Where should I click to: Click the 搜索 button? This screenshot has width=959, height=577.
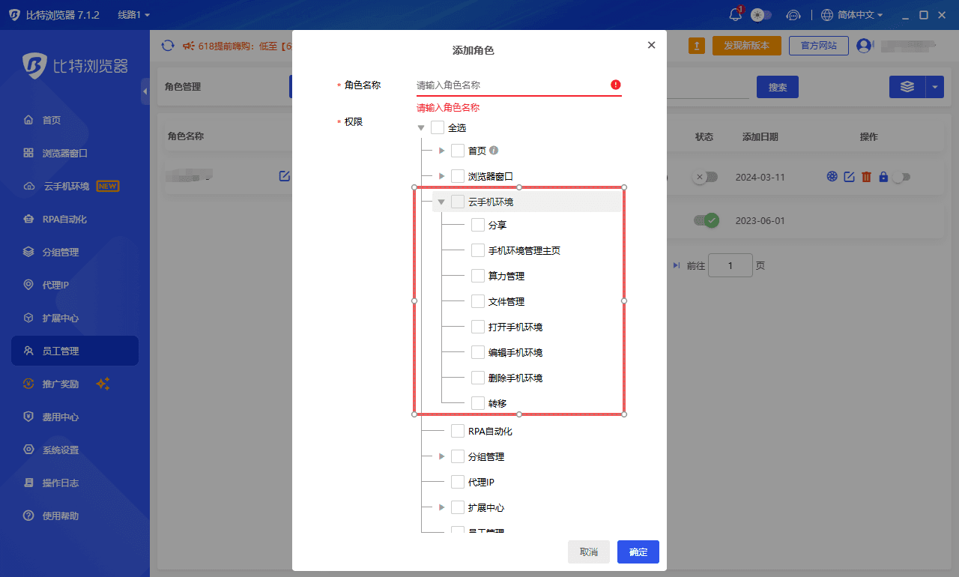(x=778, y=87)
